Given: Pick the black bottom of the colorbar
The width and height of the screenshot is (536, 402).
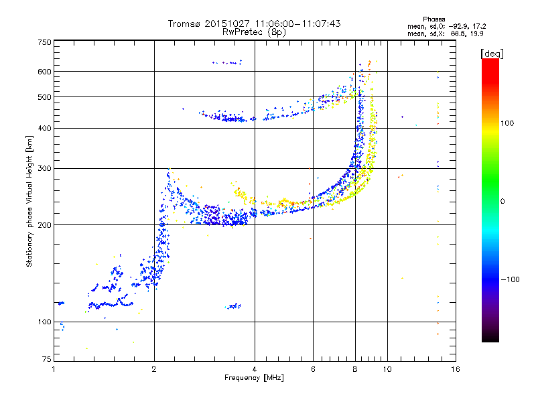Looking at the screenshot, I should pos(490,337).
